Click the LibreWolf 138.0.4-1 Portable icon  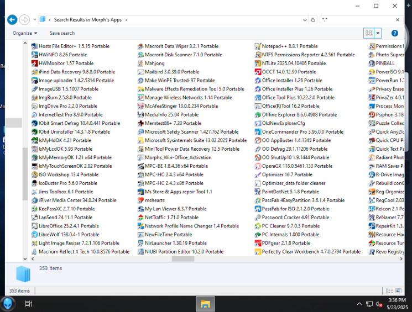[x=34, y=235]
